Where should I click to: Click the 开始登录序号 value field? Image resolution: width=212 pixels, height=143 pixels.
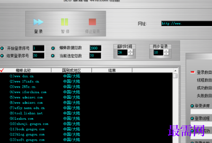pyautogui.click(x=39, y=48)
